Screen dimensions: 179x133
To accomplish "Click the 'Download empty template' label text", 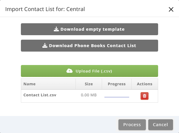I will (92, 29).
